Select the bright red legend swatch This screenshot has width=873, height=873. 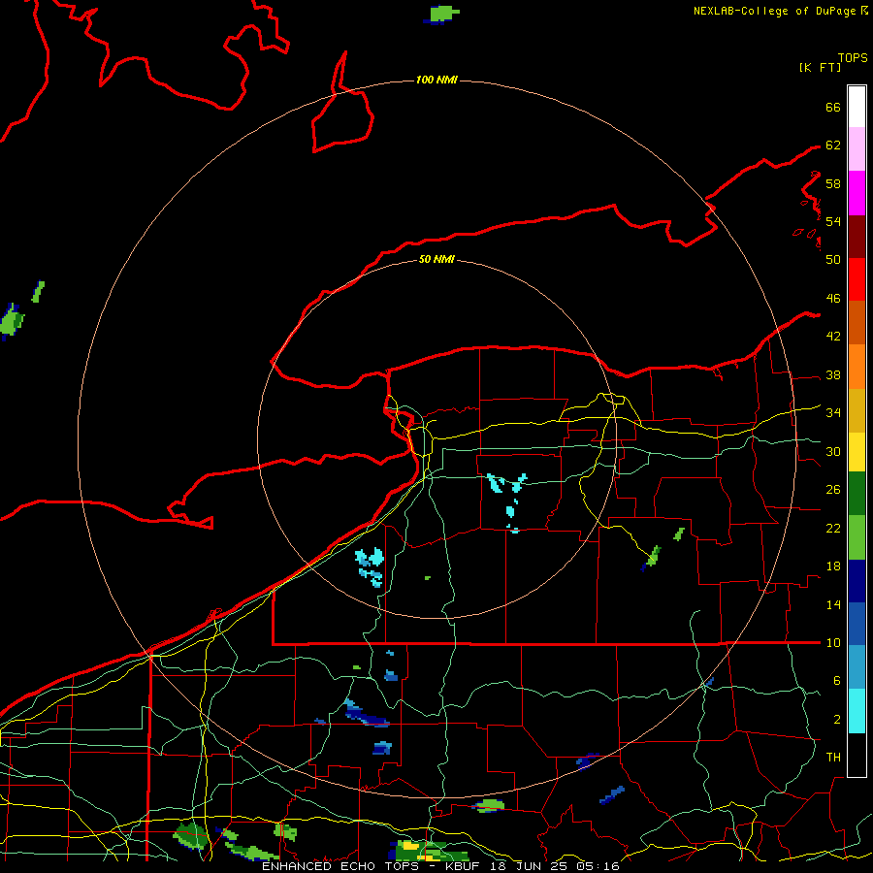(x=857, y=279)
